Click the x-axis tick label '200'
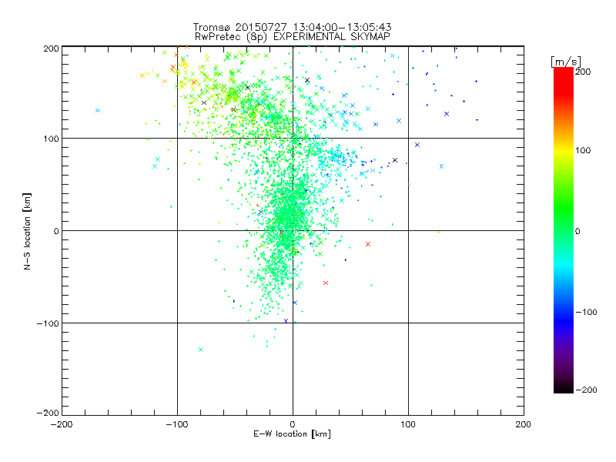 click(x=524, y=424)
